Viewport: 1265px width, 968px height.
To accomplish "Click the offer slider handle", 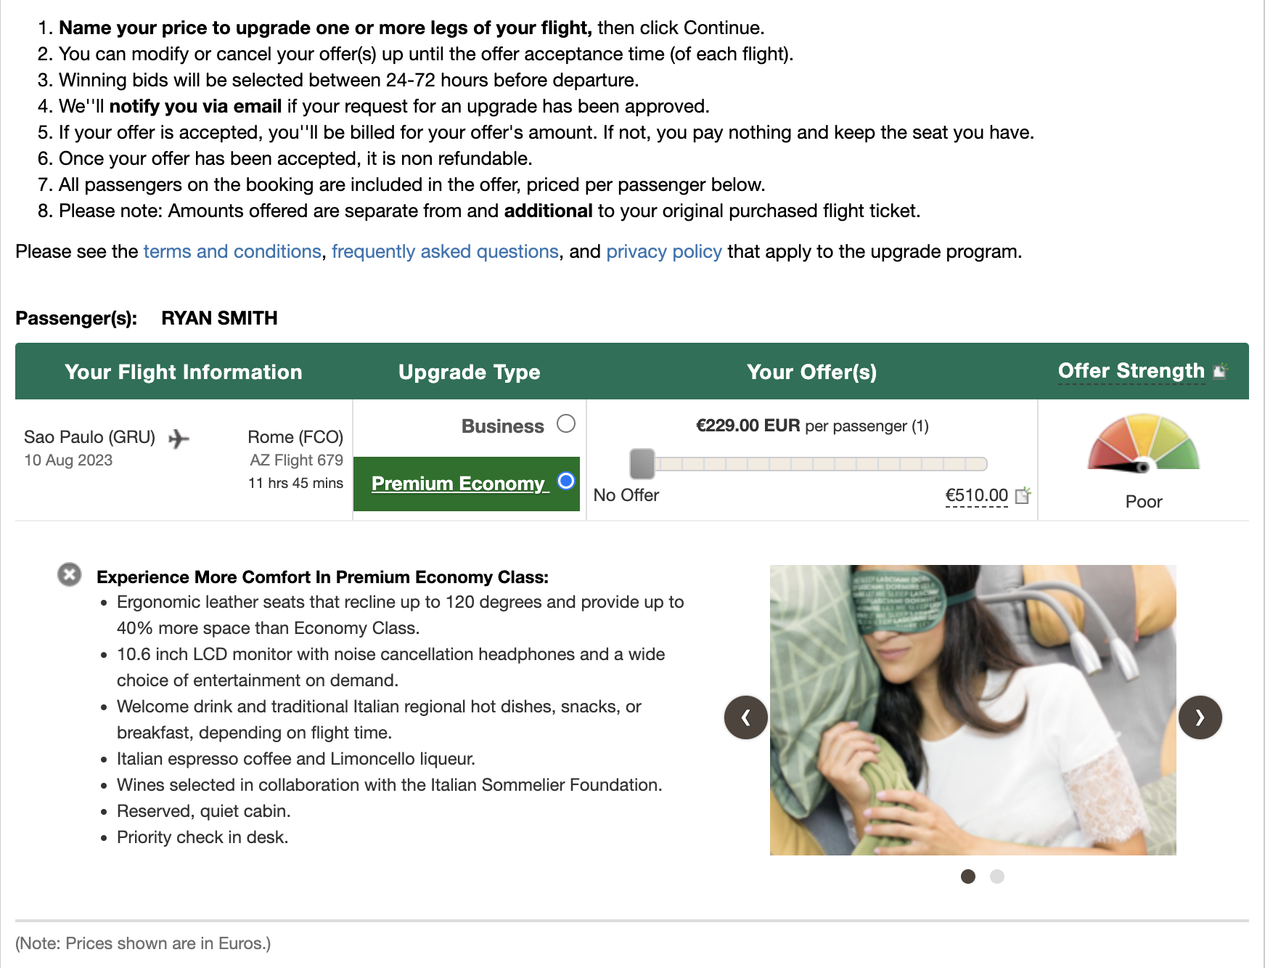I will point(642,463).
